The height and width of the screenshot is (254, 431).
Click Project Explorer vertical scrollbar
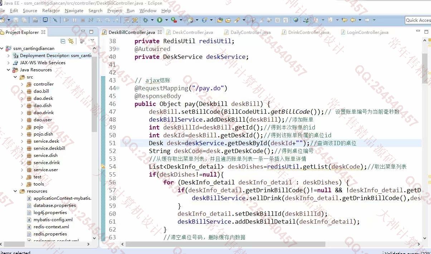point(95,94)
